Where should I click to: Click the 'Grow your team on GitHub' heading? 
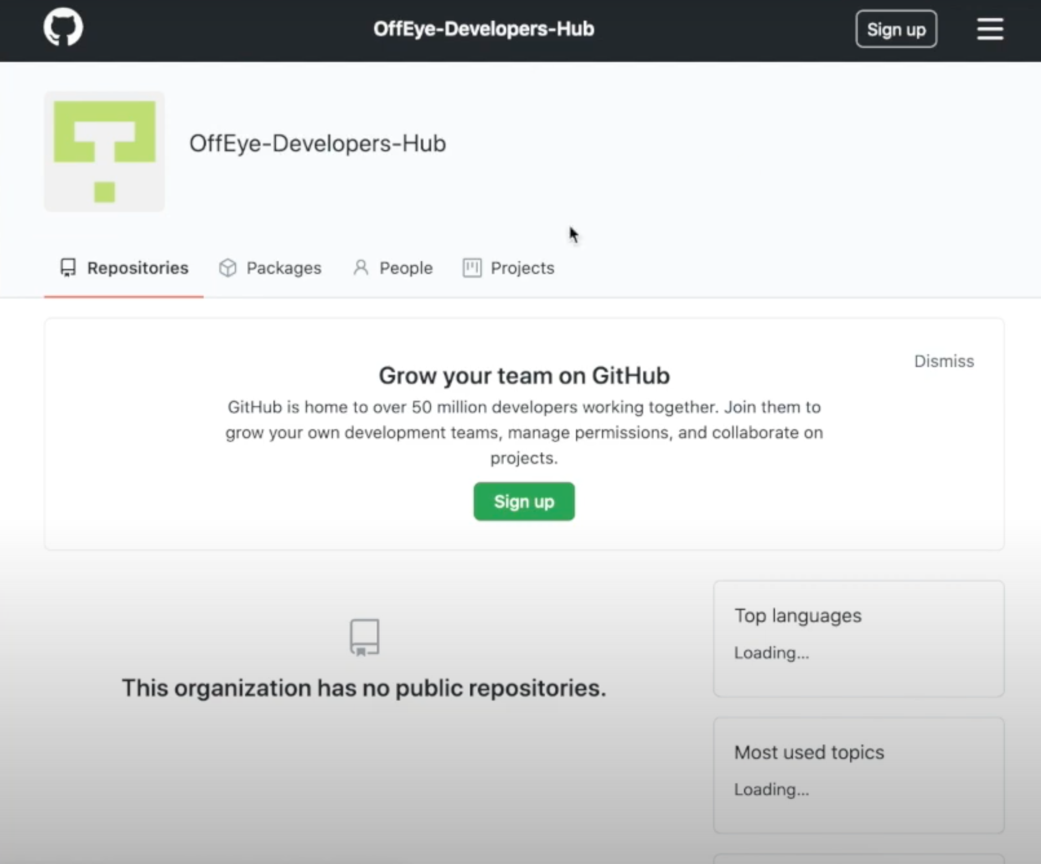pyautogui.click(x=524, y=376)
